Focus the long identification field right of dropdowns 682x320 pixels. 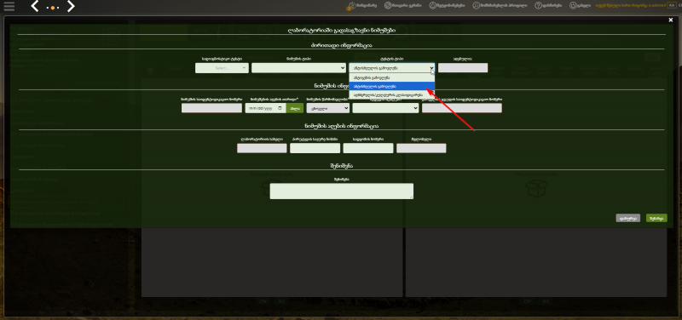(461, 108)
